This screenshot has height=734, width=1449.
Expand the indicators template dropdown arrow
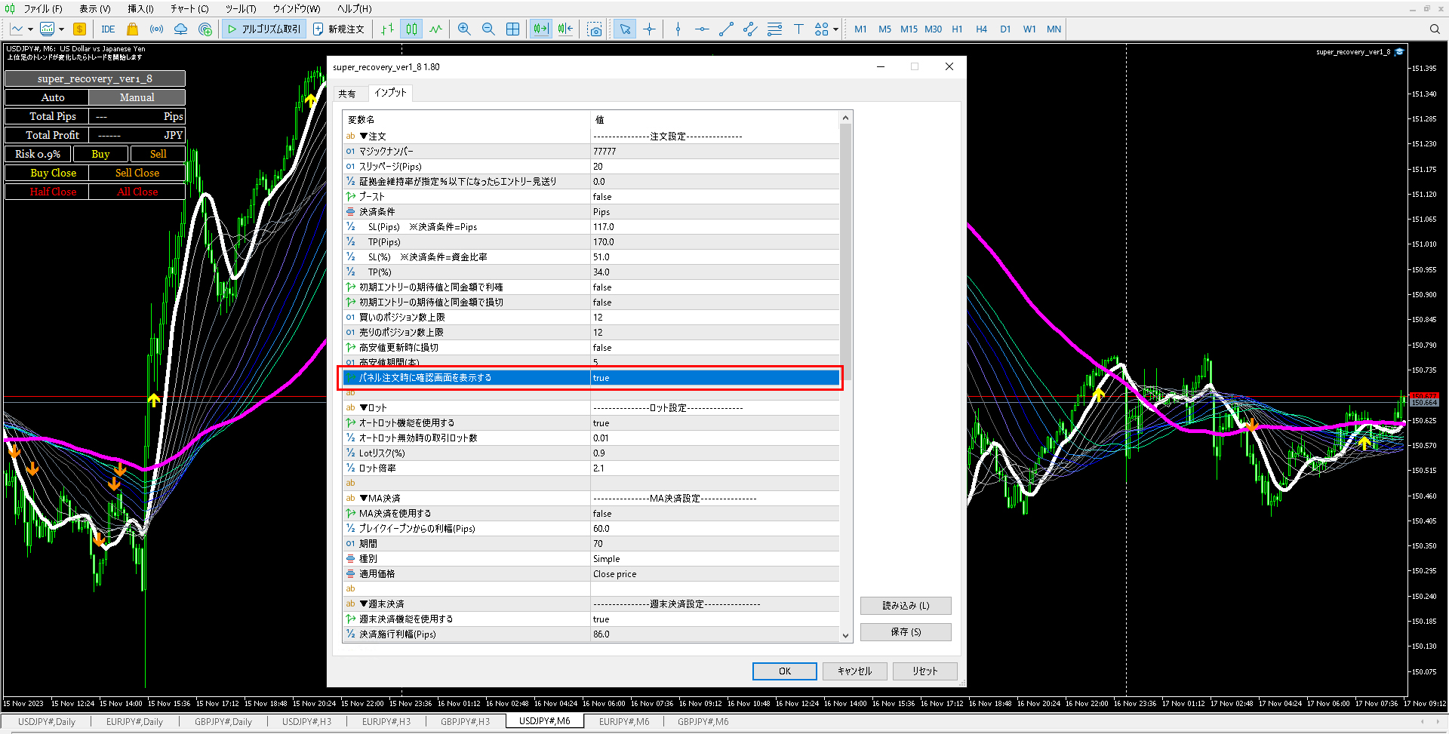[x=61, y=29]
